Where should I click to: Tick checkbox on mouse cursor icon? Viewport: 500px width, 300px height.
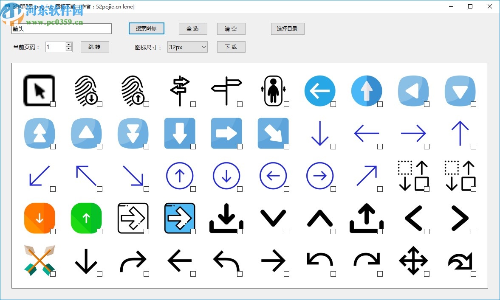pyautogui.click(x=53, y=104)
